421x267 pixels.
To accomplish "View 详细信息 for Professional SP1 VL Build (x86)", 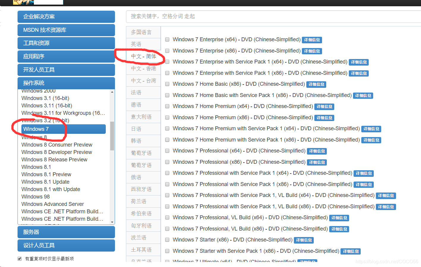I will click(386, 207).
